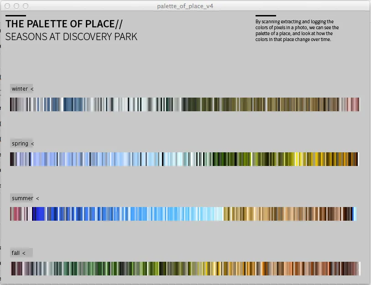Screen dimensions: 371x285
Task: Click the fall season button
Action: click(21, 253)
